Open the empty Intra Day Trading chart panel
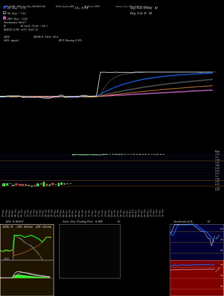Screen dimensions: 224x296 point(90,251)
